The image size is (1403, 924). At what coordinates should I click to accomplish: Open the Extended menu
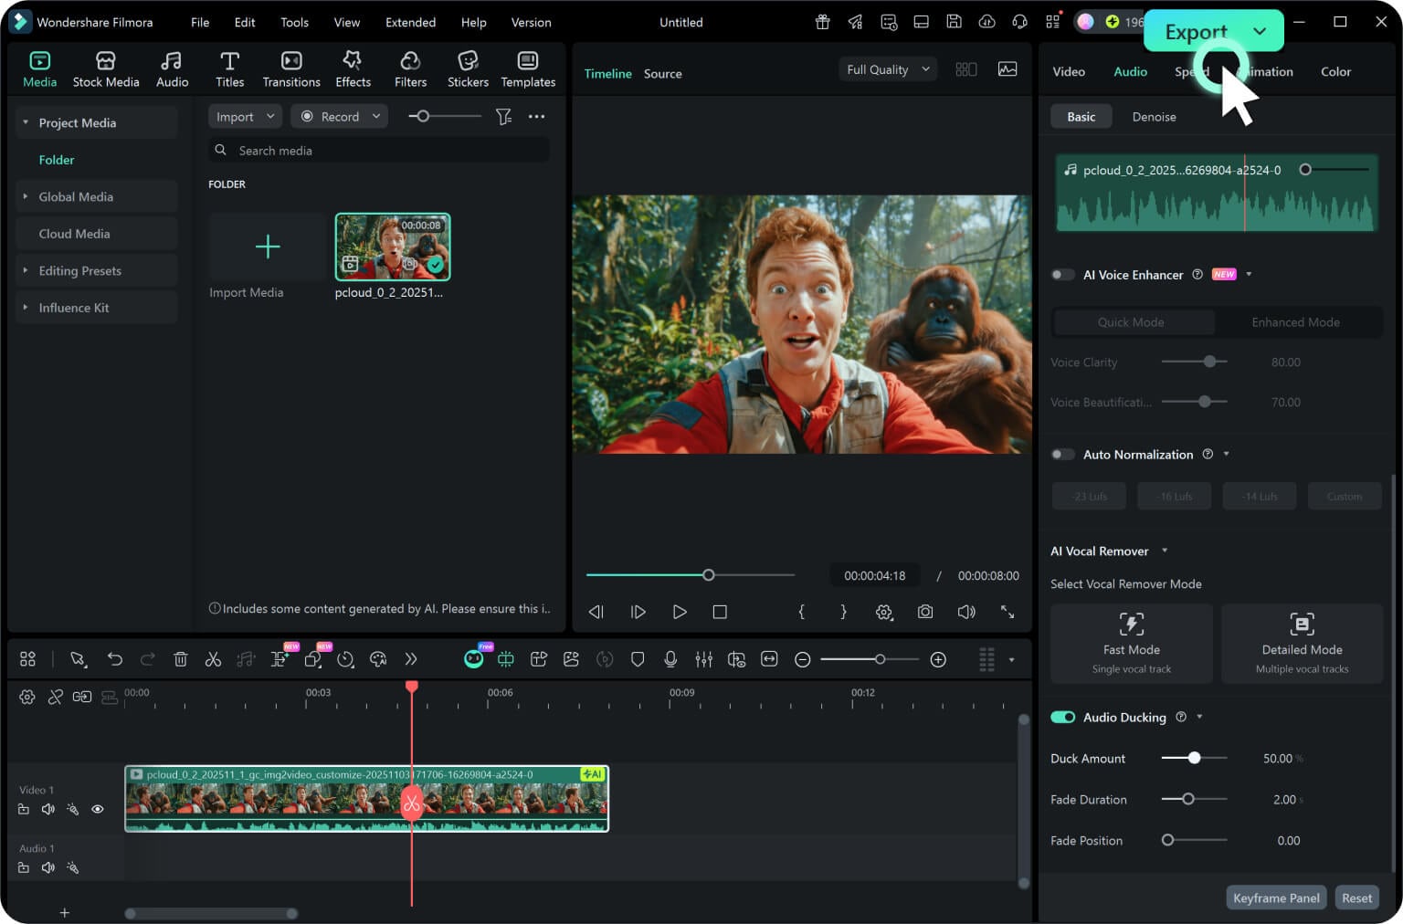click(x=410, y=22)
